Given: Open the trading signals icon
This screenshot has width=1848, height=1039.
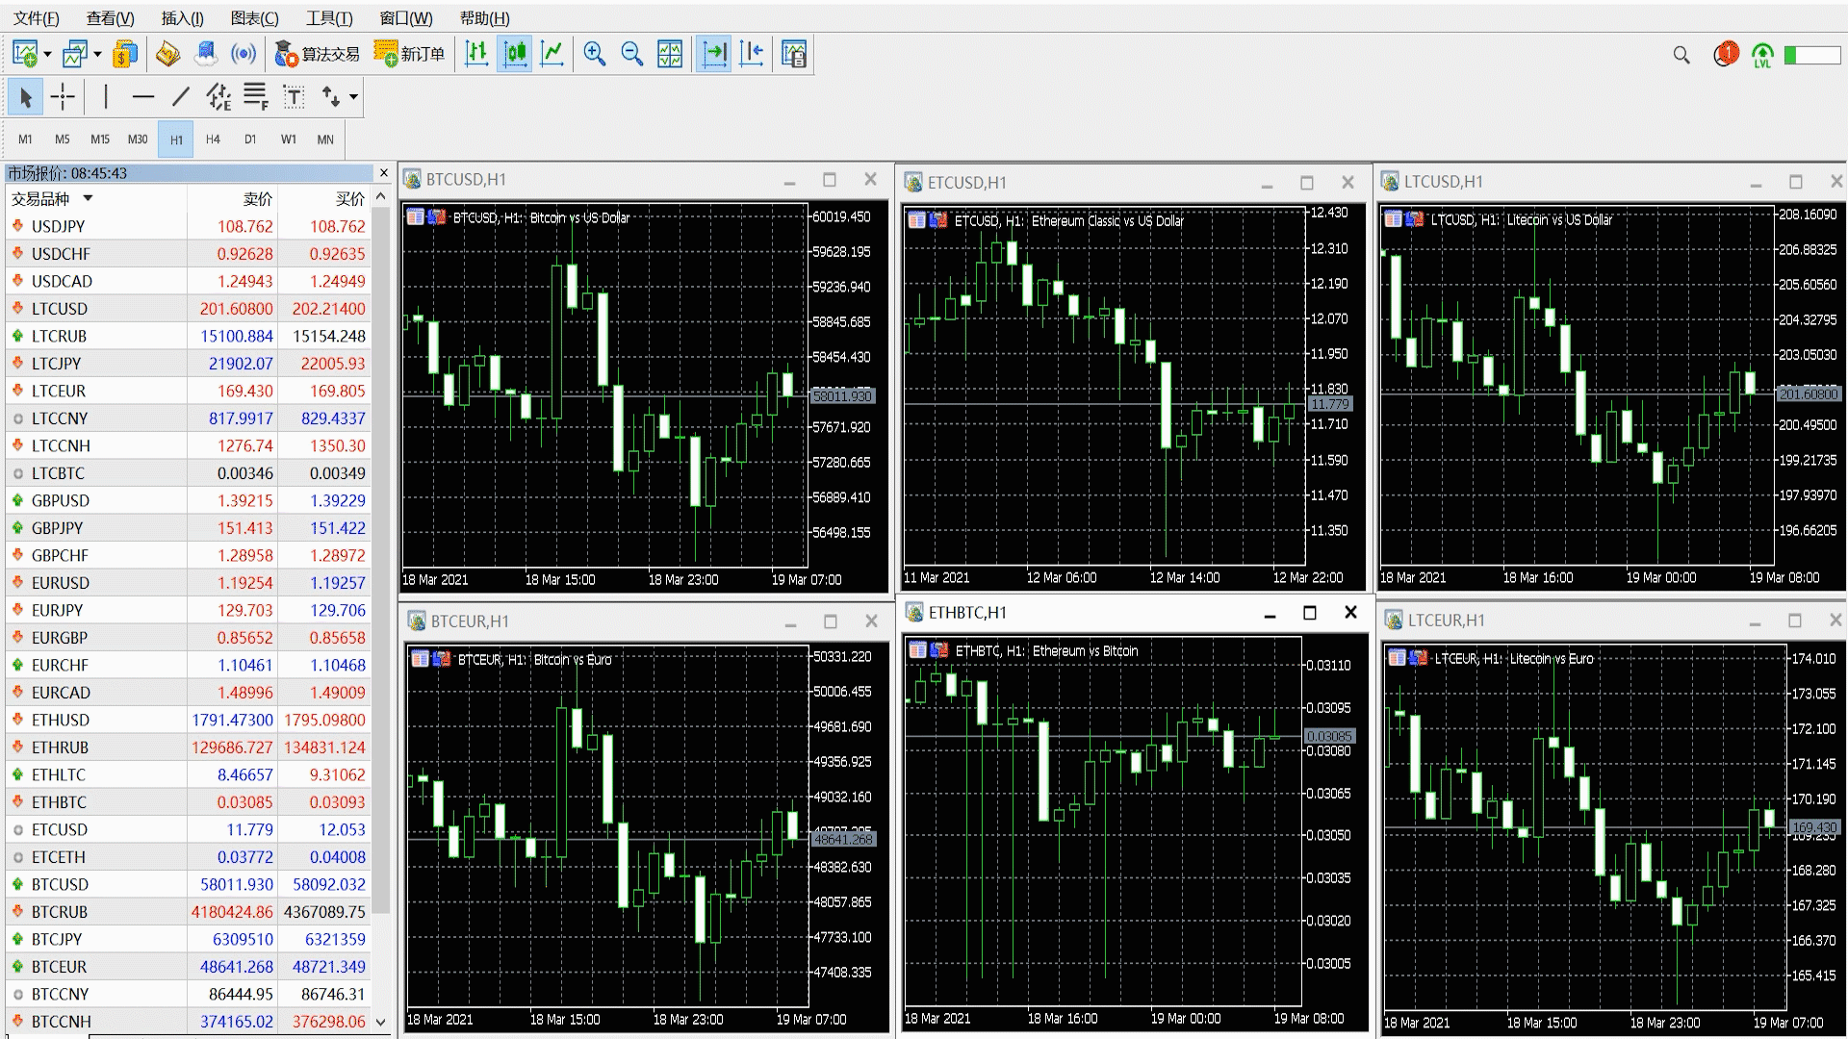Looking at the screenshot, I should (244, 54).
